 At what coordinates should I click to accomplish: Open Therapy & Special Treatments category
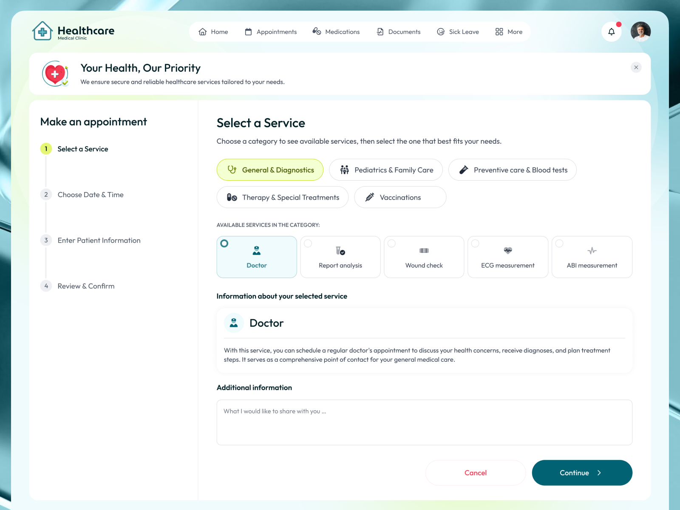tap(283, 197)
